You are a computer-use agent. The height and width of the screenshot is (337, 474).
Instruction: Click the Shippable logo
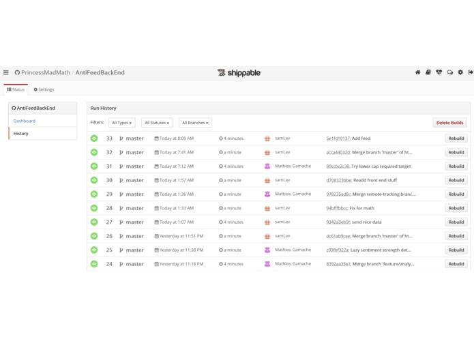239,72
